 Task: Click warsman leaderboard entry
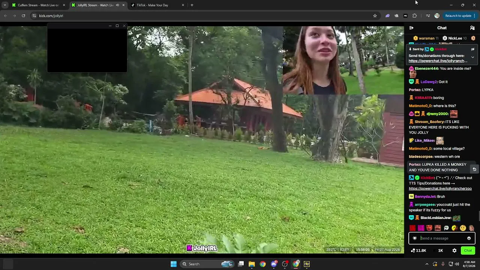[426, 38]
